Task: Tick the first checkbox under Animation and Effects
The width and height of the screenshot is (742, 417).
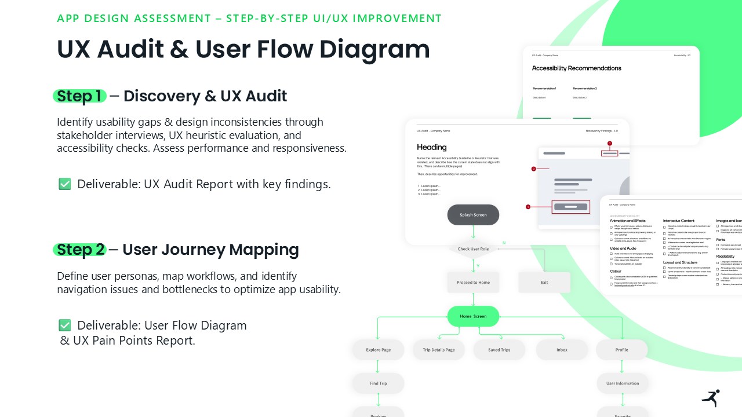Action: click(611, 226)
